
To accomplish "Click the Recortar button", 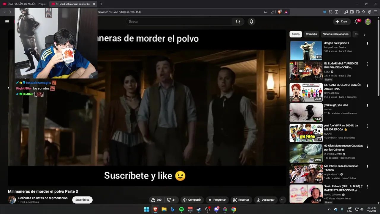I will (241, 200).
